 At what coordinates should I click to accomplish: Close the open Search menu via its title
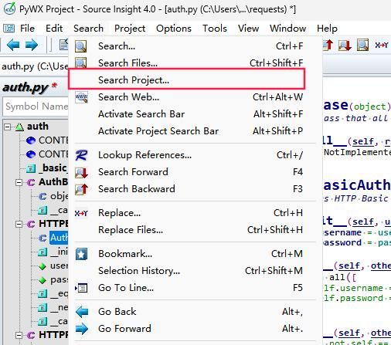[x=88, y=29]
